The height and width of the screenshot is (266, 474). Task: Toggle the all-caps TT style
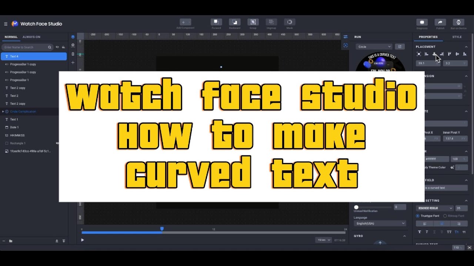[x=449, y=232]
